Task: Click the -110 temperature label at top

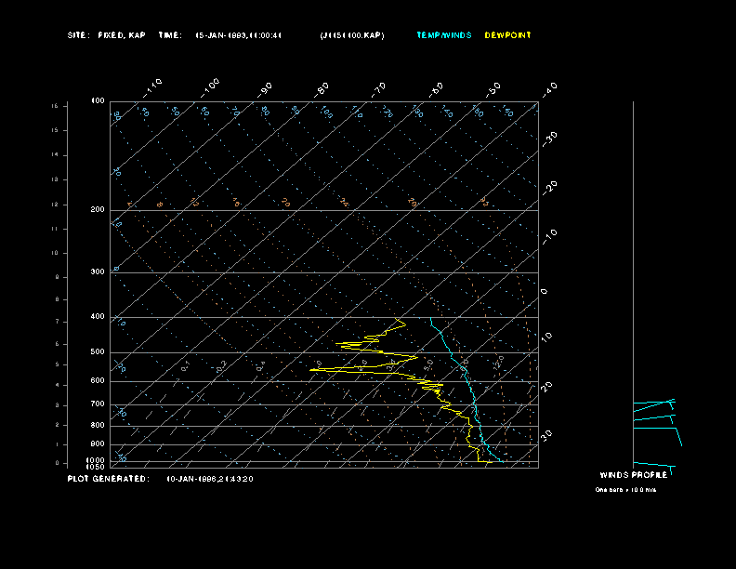Action: [153, 86]
